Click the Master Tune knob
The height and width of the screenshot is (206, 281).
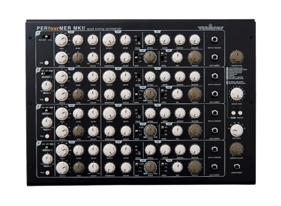pos(237,57)
